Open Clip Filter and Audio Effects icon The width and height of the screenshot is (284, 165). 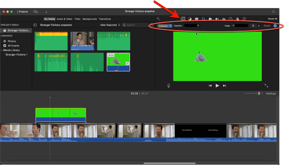(237, 19)
